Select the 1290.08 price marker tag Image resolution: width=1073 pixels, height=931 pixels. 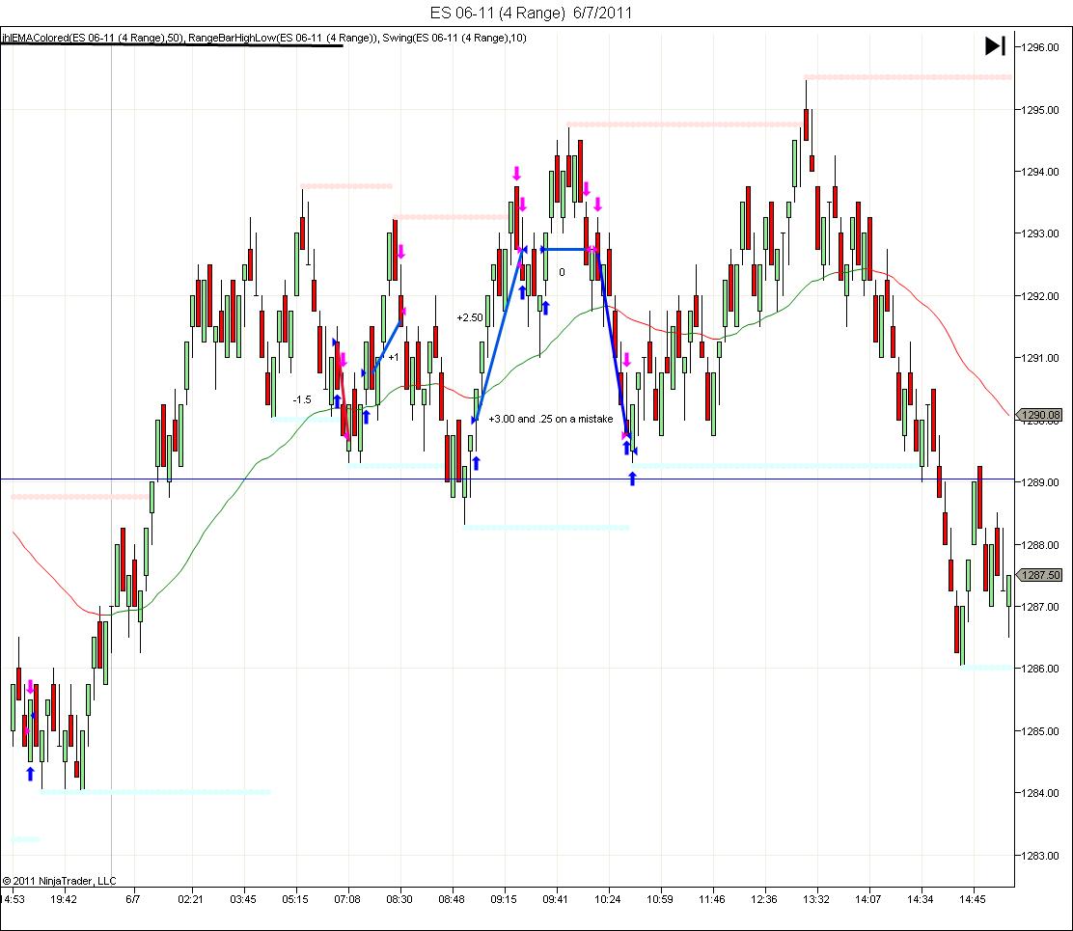click(x=1039, y=415)
